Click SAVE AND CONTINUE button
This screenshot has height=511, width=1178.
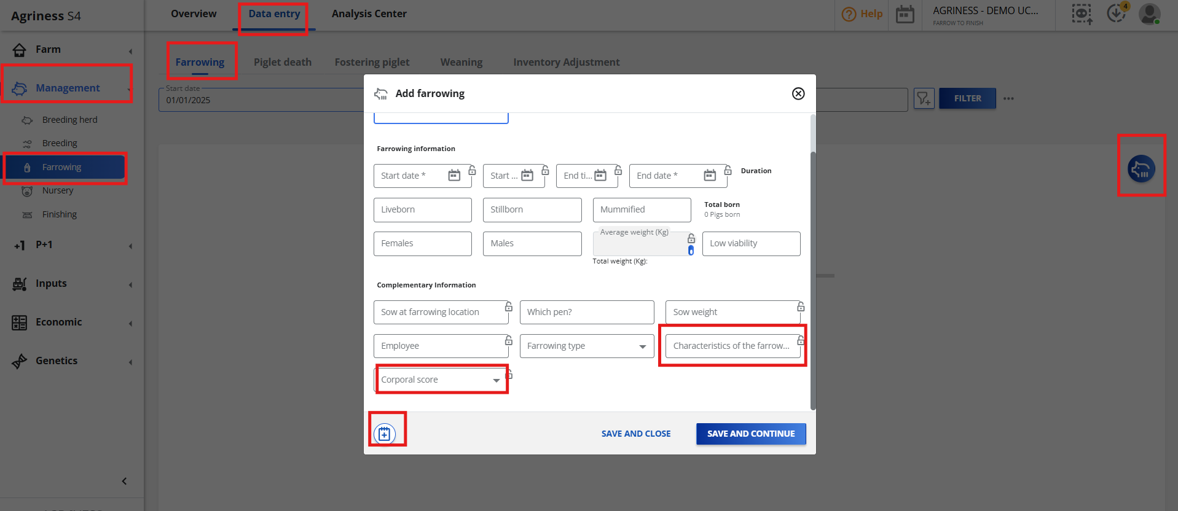point(751,434)
